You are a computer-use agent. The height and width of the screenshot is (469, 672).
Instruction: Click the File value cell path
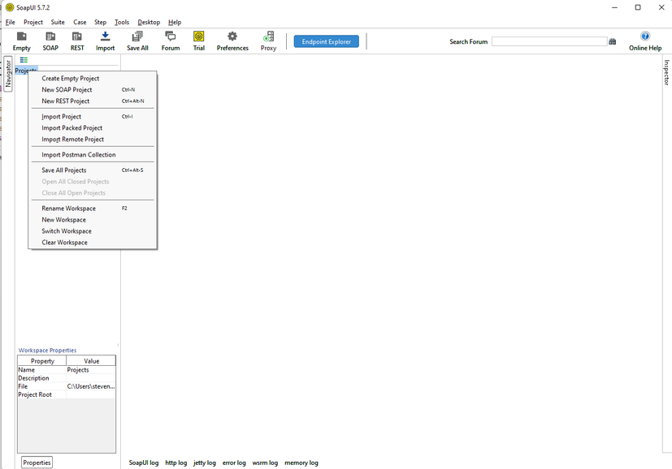click(x=91, y=386)
